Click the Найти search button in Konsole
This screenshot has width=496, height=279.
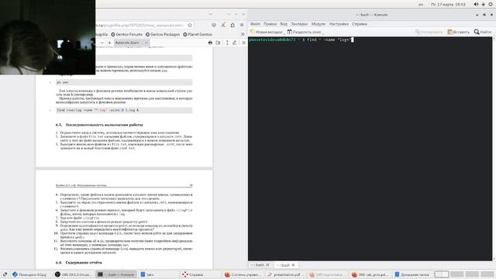[x=483, y=32]
